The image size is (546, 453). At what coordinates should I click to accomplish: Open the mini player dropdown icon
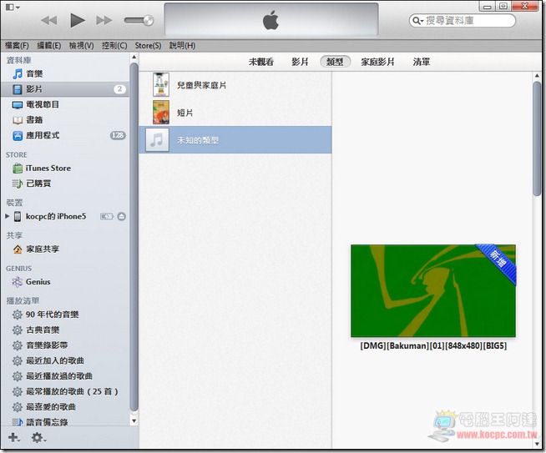pyautogui.click(x=13, y=7)
